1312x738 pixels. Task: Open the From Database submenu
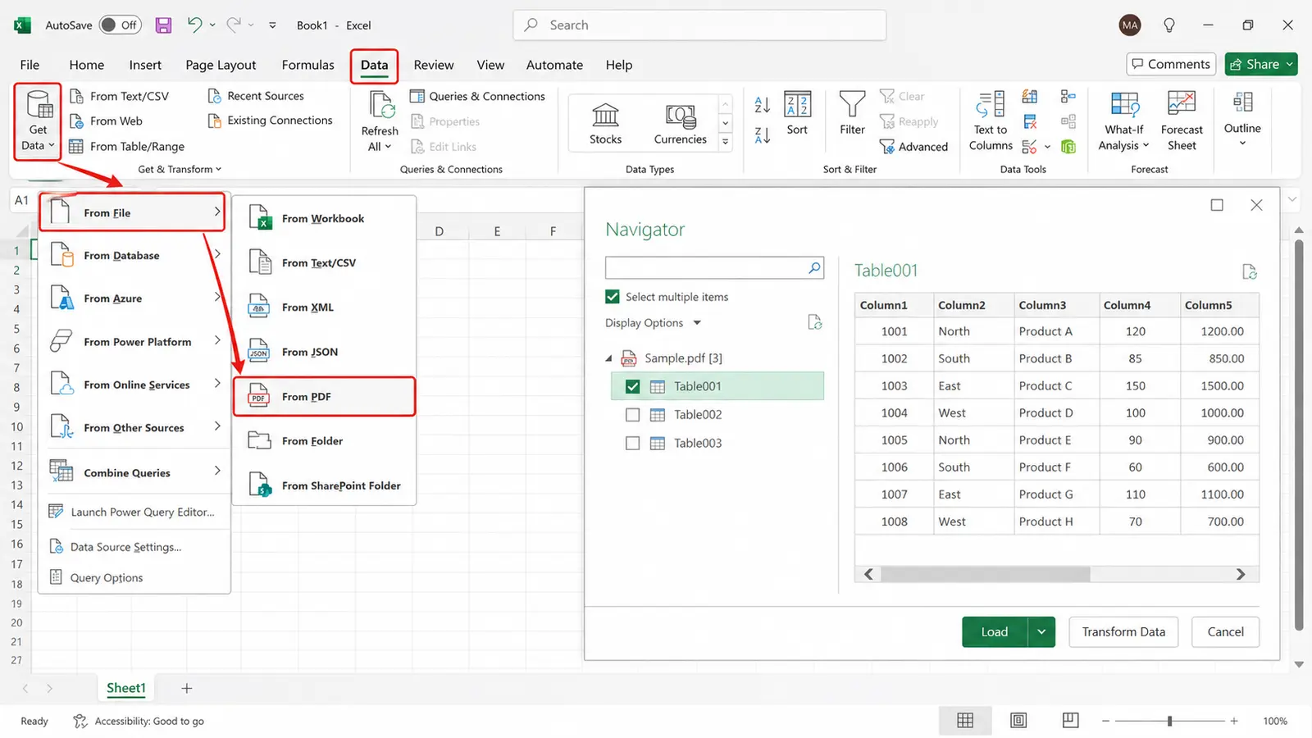tap(134, 255)
